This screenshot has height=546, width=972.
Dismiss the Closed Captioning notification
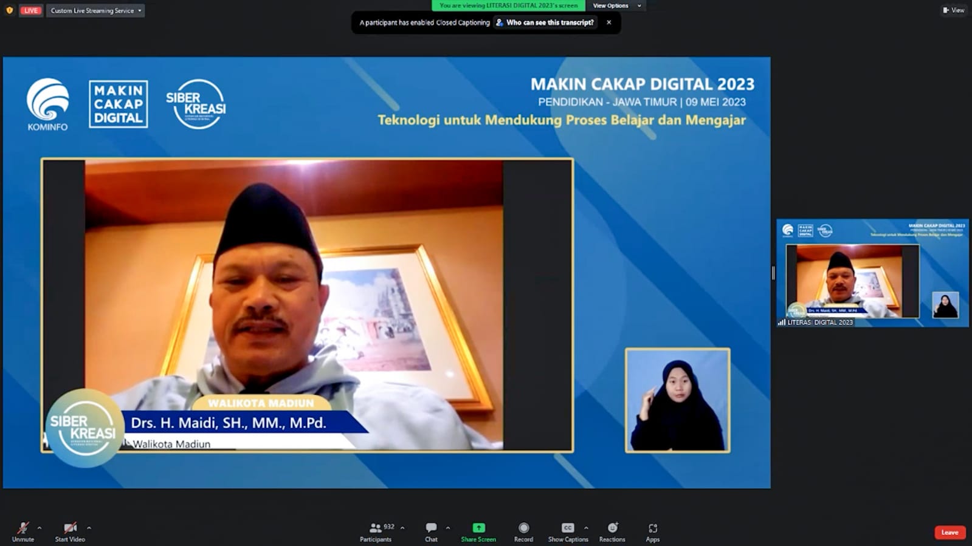click(608, 22)
